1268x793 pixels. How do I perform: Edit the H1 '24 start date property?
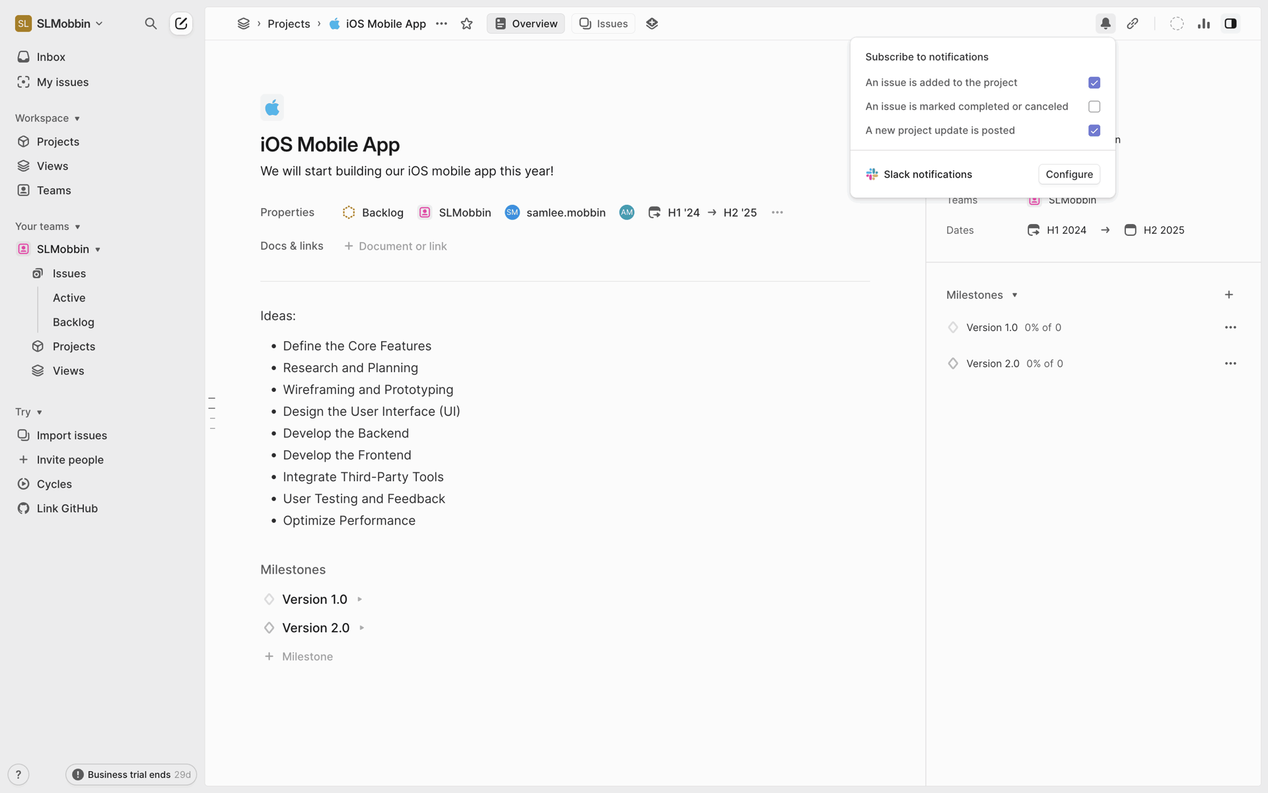pyautogui.click(x=674, y=212)
